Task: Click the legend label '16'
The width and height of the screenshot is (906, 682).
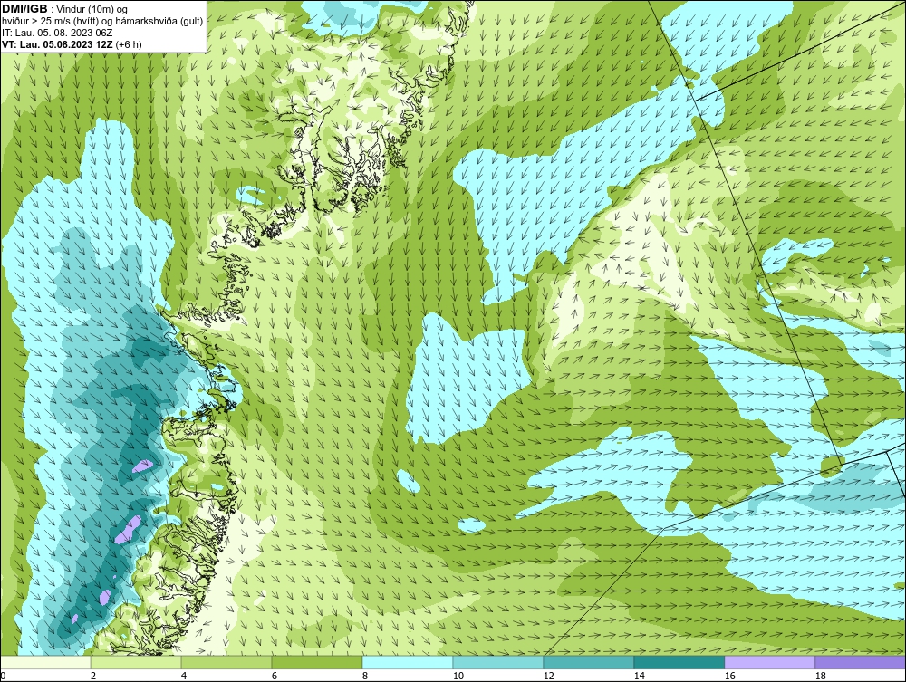Action: click(729, 676)
